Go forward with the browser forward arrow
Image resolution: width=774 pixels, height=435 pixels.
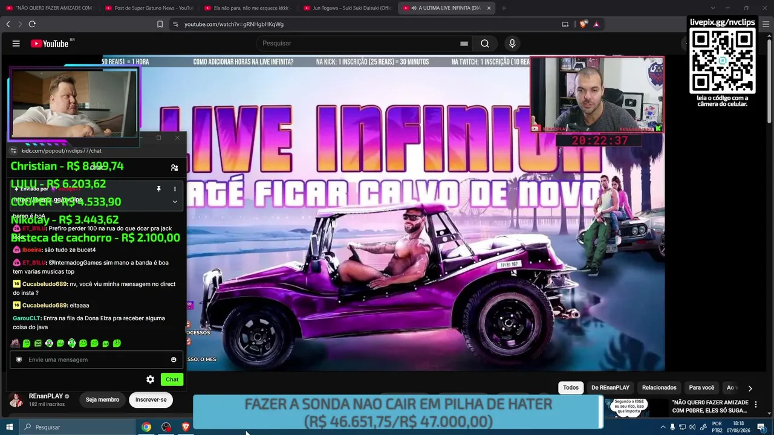point(19,24)
